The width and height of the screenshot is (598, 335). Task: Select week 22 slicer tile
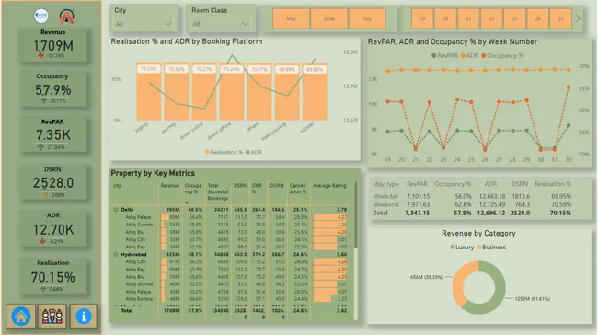pyautogui.click(x=491, y=18)
